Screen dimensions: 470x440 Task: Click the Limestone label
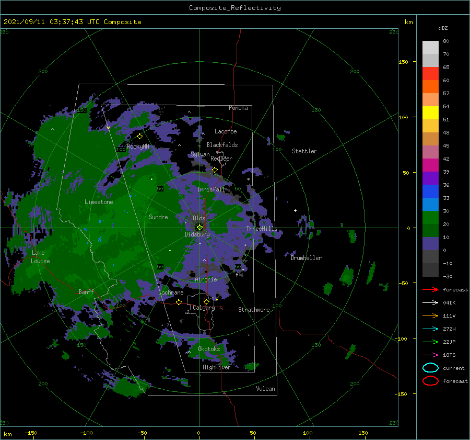click(x=99, y=202)
